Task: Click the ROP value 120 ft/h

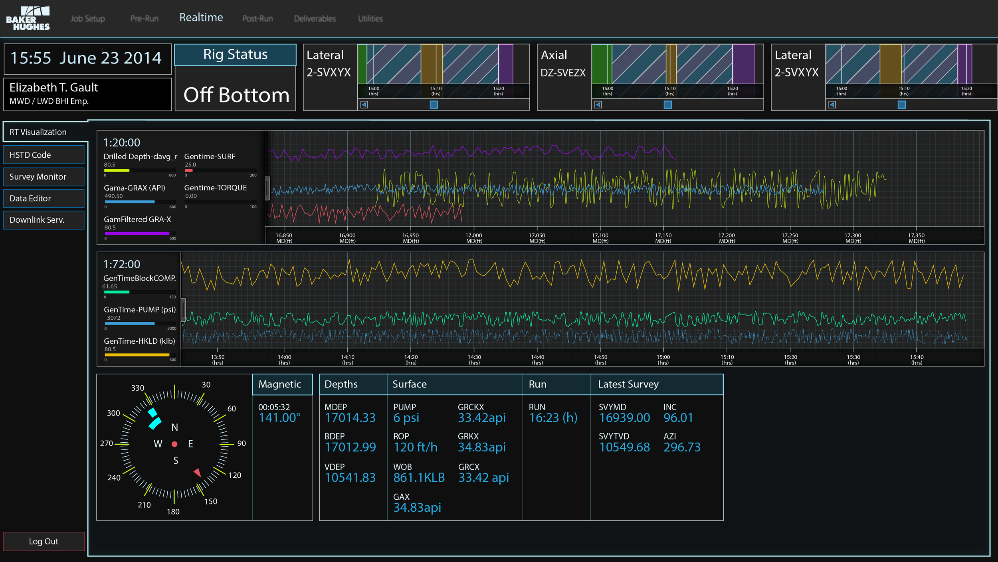Action: (415, 447)
